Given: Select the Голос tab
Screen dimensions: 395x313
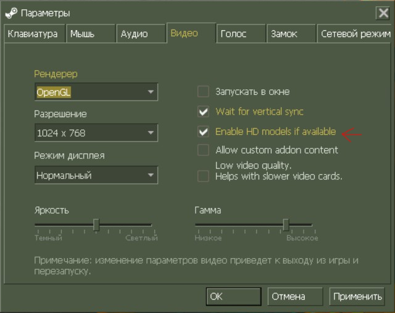Looking at the screenshot, I should pyautogui.click(x=240, y=34).
